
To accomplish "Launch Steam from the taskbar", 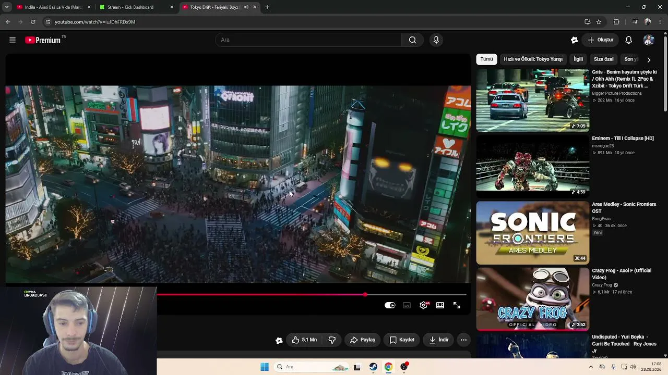I will pos(373,367).
